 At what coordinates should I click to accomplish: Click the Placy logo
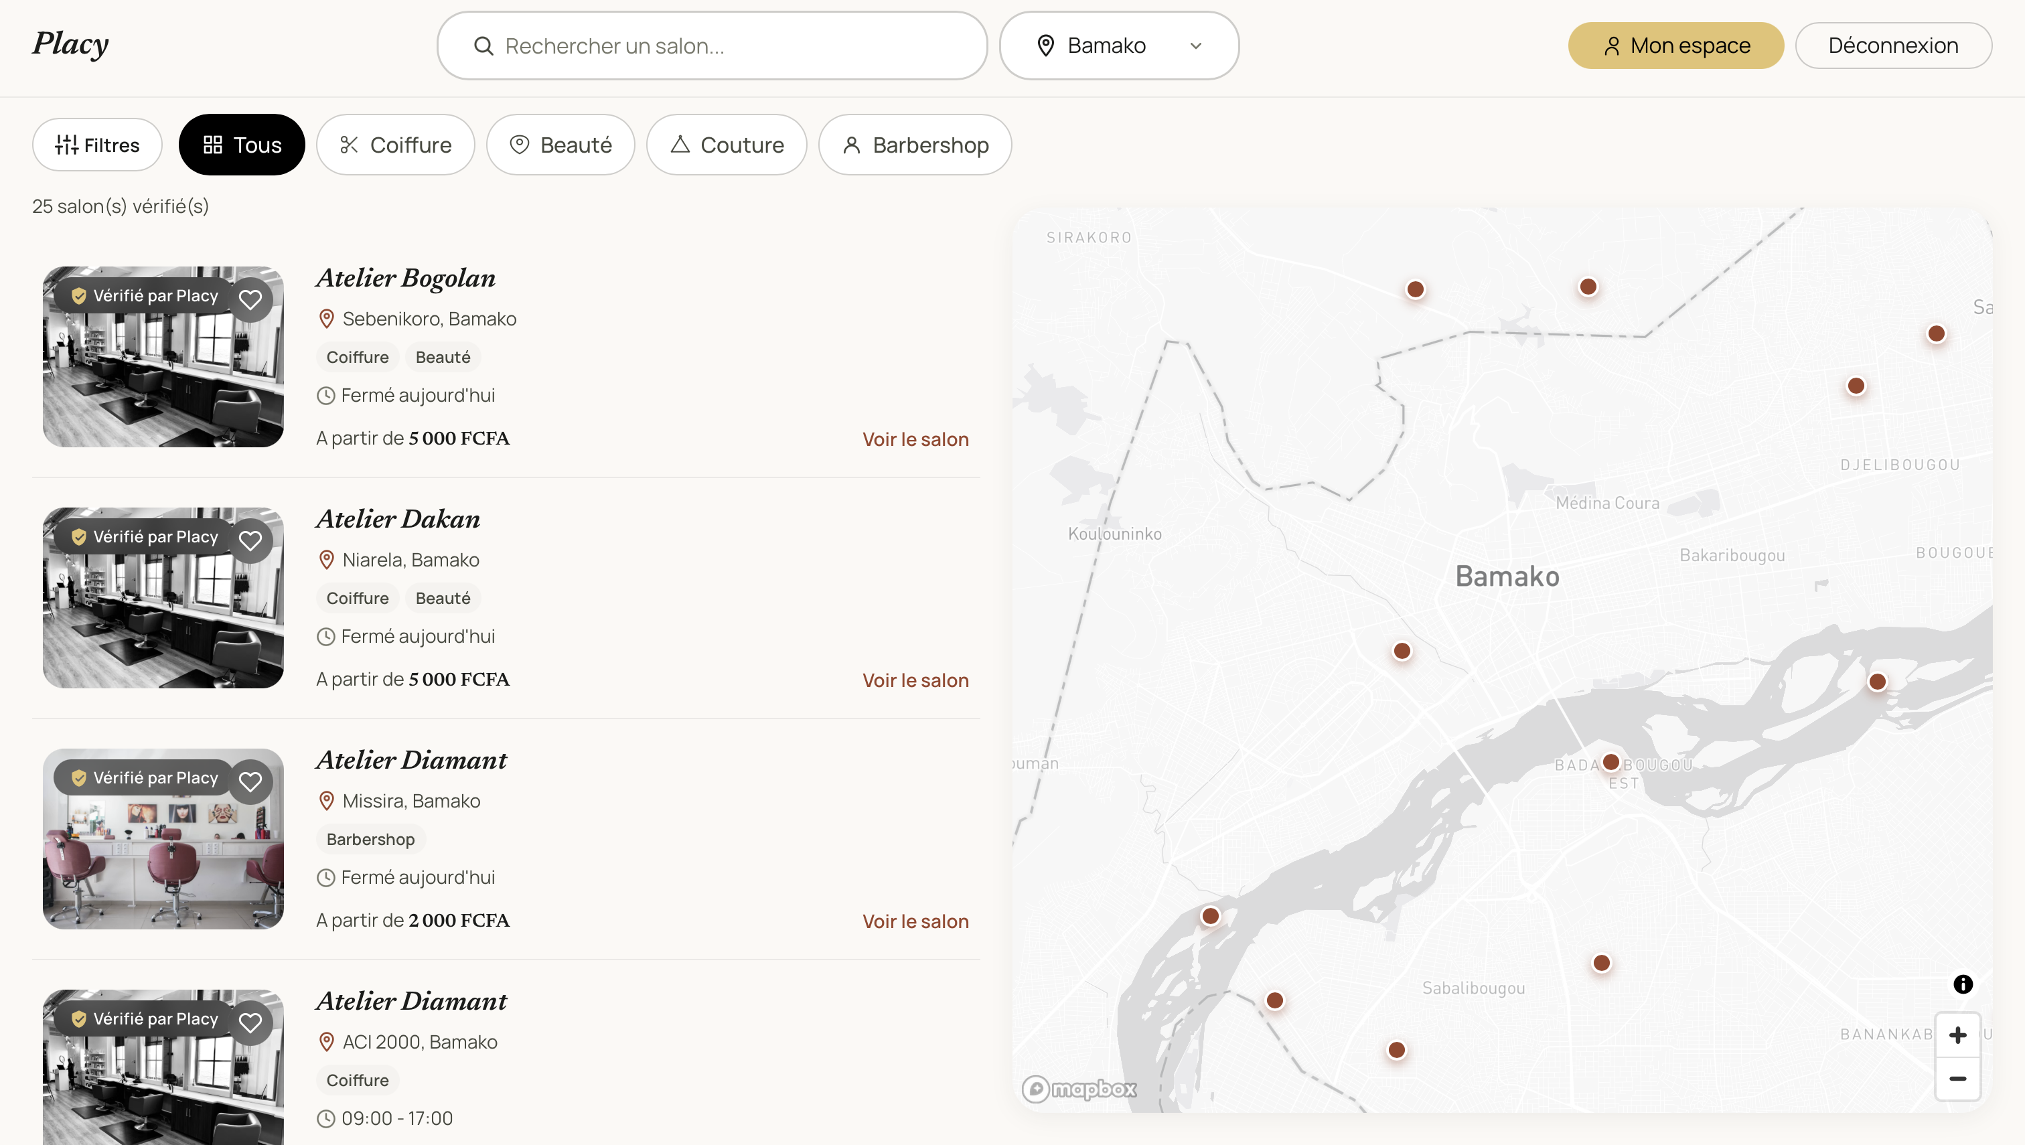tap(71, 44)
